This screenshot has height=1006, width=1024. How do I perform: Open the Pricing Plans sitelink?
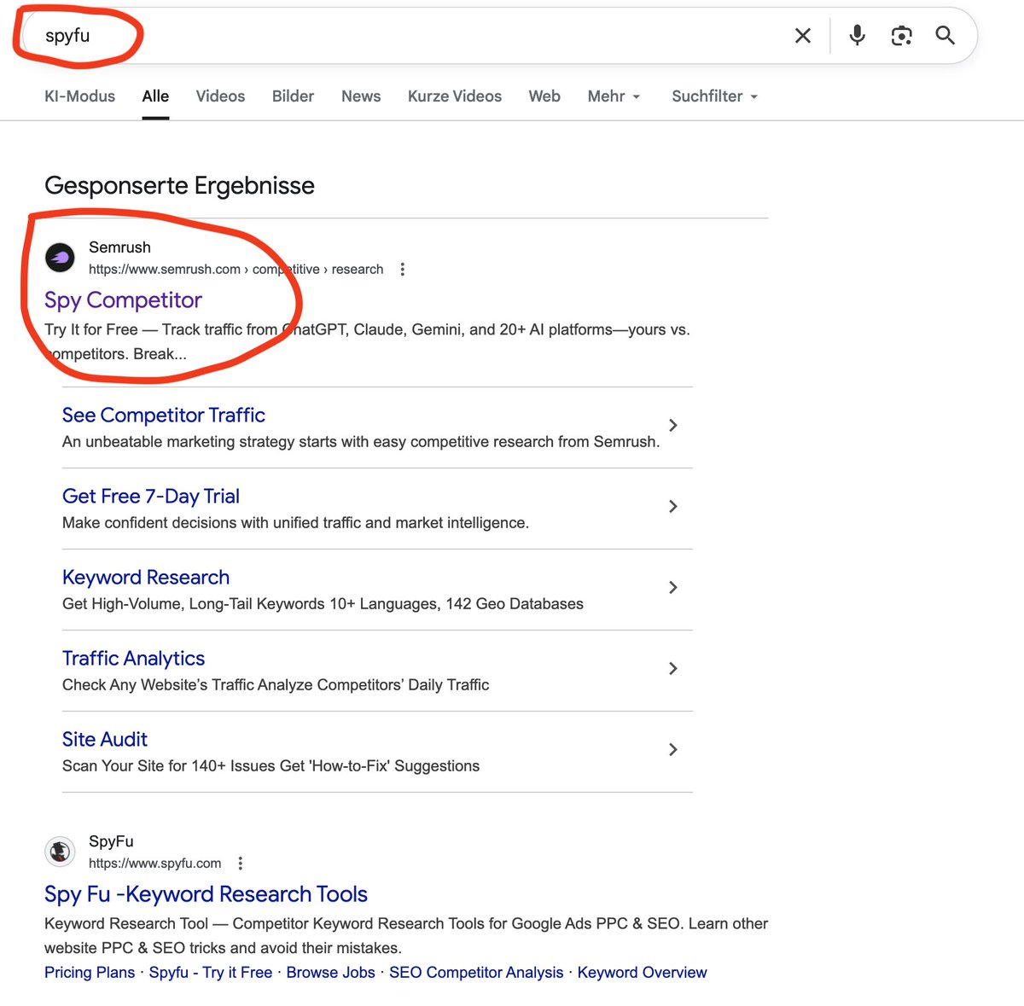coord(90,973)
